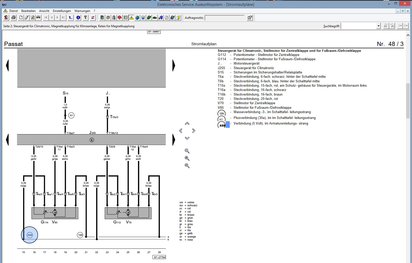Click the 199 circle in wiring diagram

pyautogui.click(x=80, y=235)
